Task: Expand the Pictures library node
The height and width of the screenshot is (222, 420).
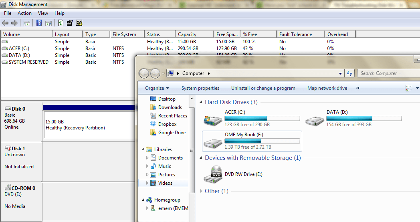Action: click(147, 175)
